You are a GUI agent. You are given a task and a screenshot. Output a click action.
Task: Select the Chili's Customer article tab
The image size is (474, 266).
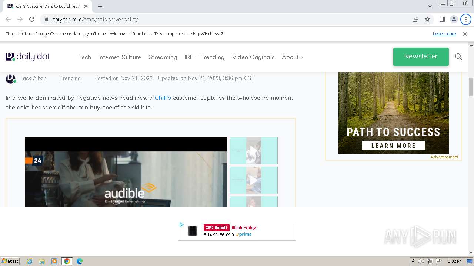tap(47, 6)
